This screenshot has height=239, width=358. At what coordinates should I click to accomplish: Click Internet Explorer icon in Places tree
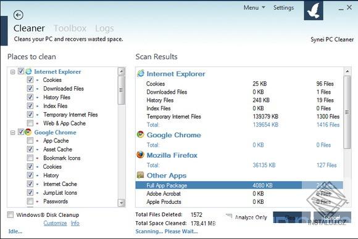(x=28, y=71)
